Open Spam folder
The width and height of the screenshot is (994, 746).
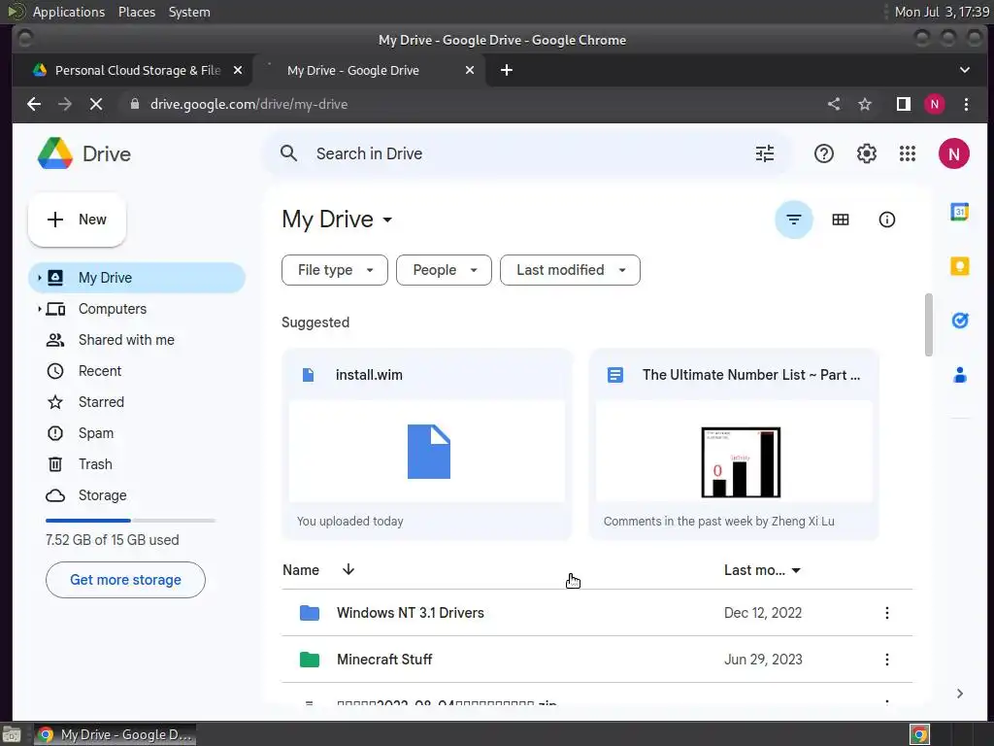[x=96, y=433]
